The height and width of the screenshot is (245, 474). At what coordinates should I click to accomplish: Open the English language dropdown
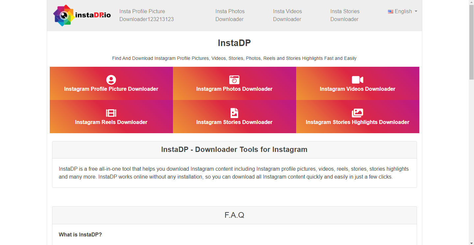(403, 12)
